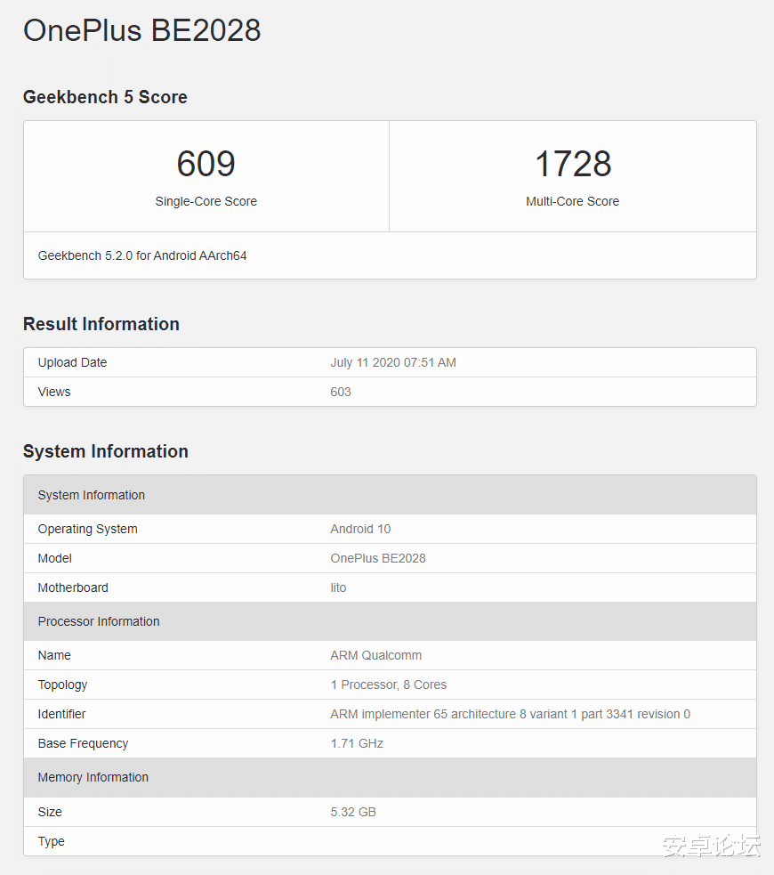Click the memory Type label

(x=52, y=841)
